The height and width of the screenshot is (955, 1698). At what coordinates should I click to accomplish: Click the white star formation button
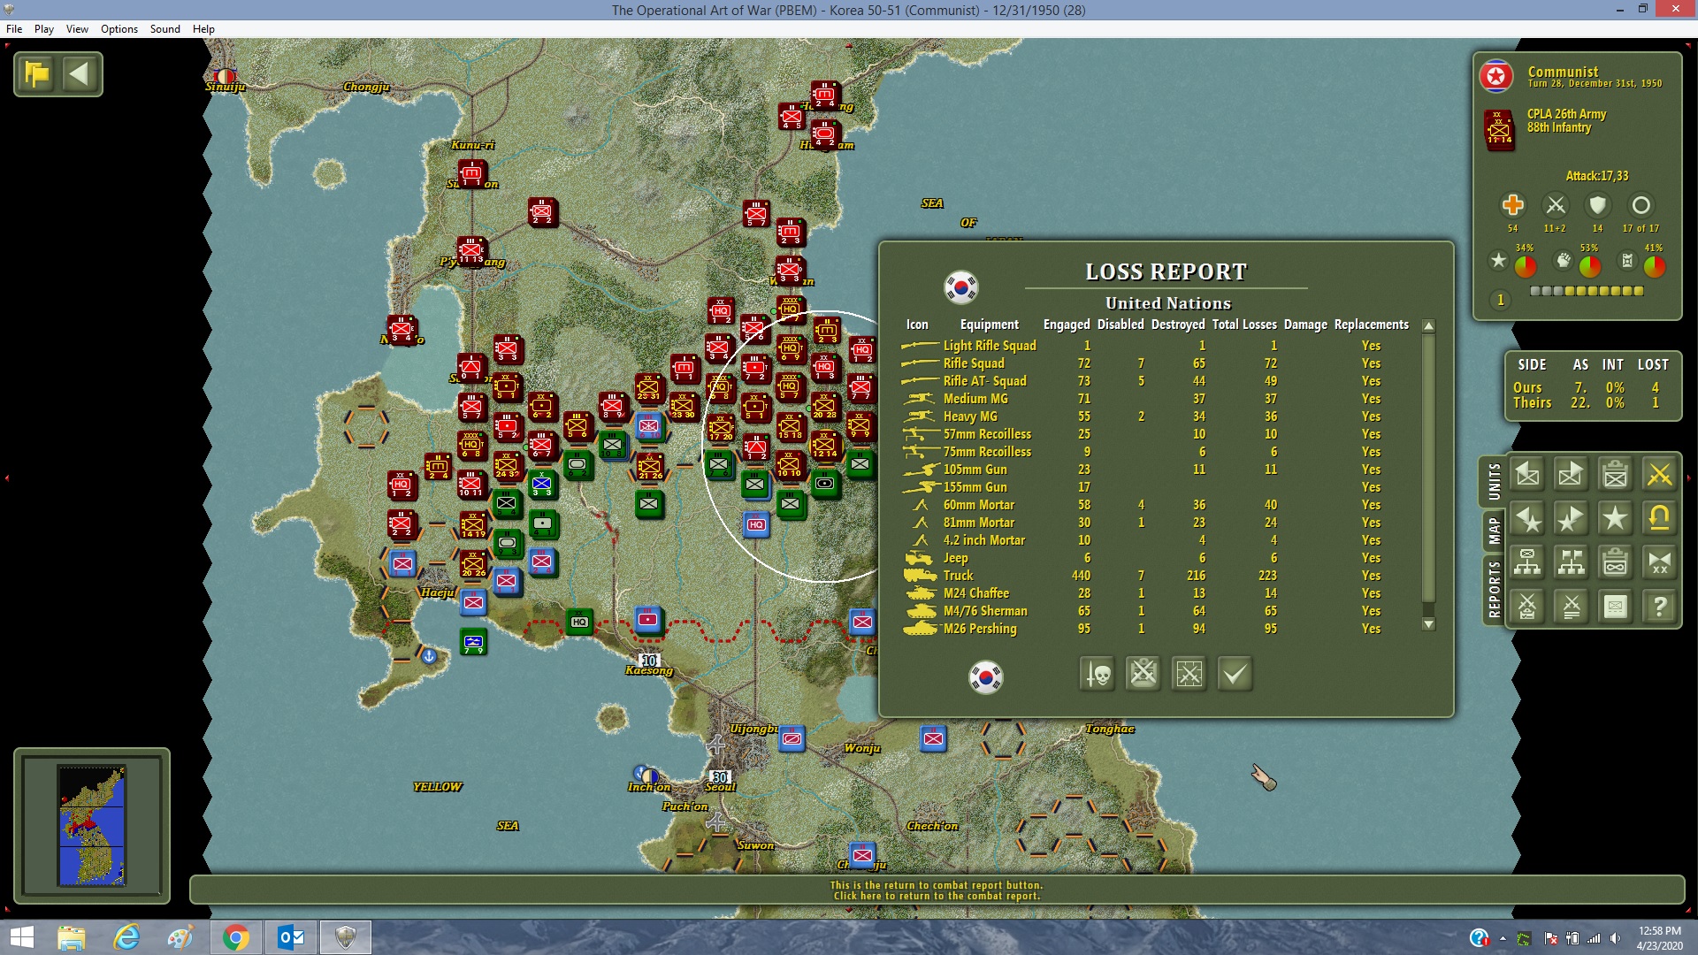(1616, 519)
